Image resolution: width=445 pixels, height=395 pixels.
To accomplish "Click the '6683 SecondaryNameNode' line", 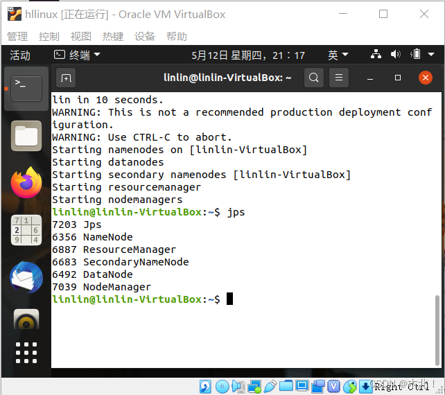I will click(121, 262).
